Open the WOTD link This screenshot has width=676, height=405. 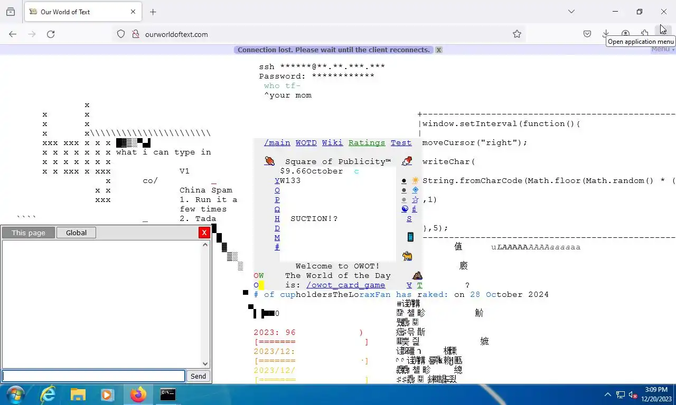306,142
